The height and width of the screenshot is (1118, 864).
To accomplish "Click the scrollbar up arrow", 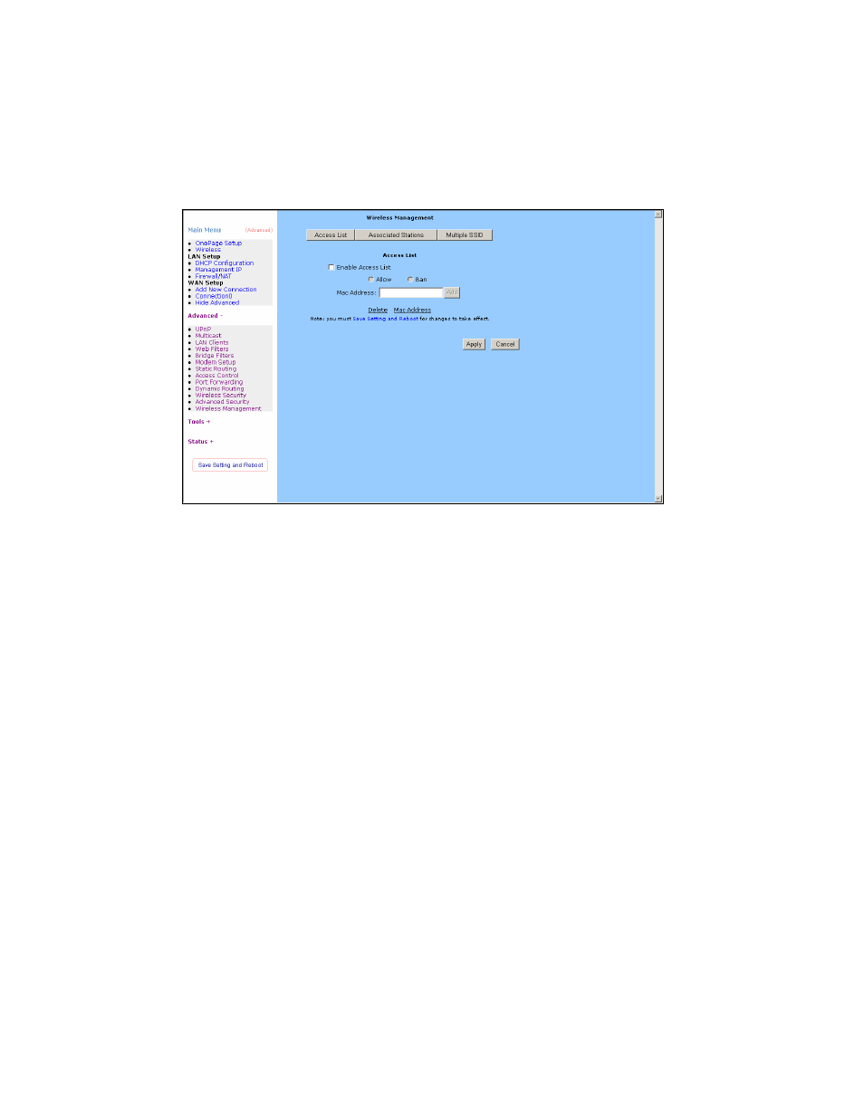I will pyautogui.click(x=658, y=215).
